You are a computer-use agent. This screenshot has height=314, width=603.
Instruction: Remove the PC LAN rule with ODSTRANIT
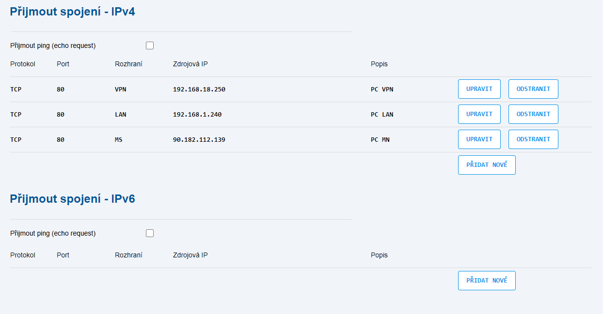click(533, 114)
